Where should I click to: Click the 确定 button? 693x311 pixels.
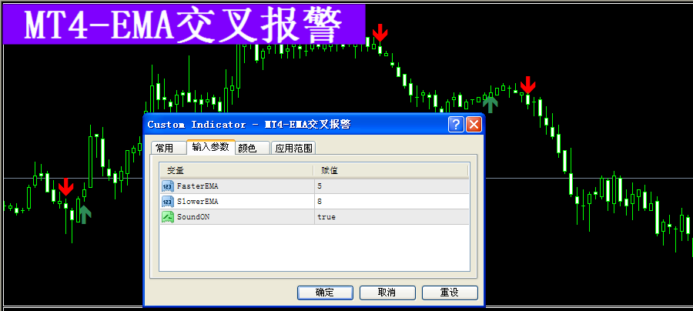(x=325, y=293)
